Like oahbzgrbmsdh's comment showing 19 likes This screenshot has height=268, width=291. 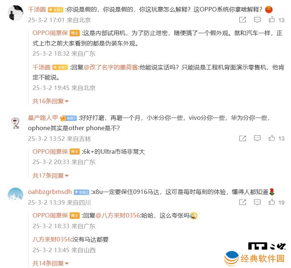click(x=272, y=202)
